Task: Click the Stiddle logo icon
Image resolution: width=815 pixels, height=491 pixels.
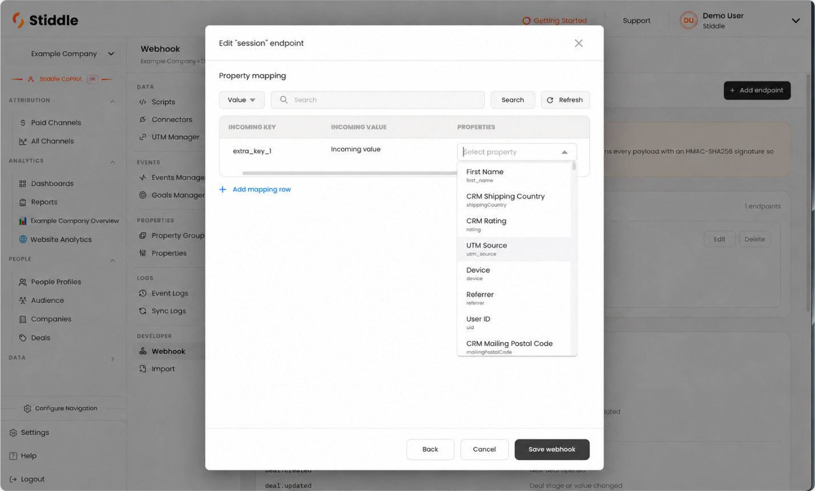Action: pos(18,20)
